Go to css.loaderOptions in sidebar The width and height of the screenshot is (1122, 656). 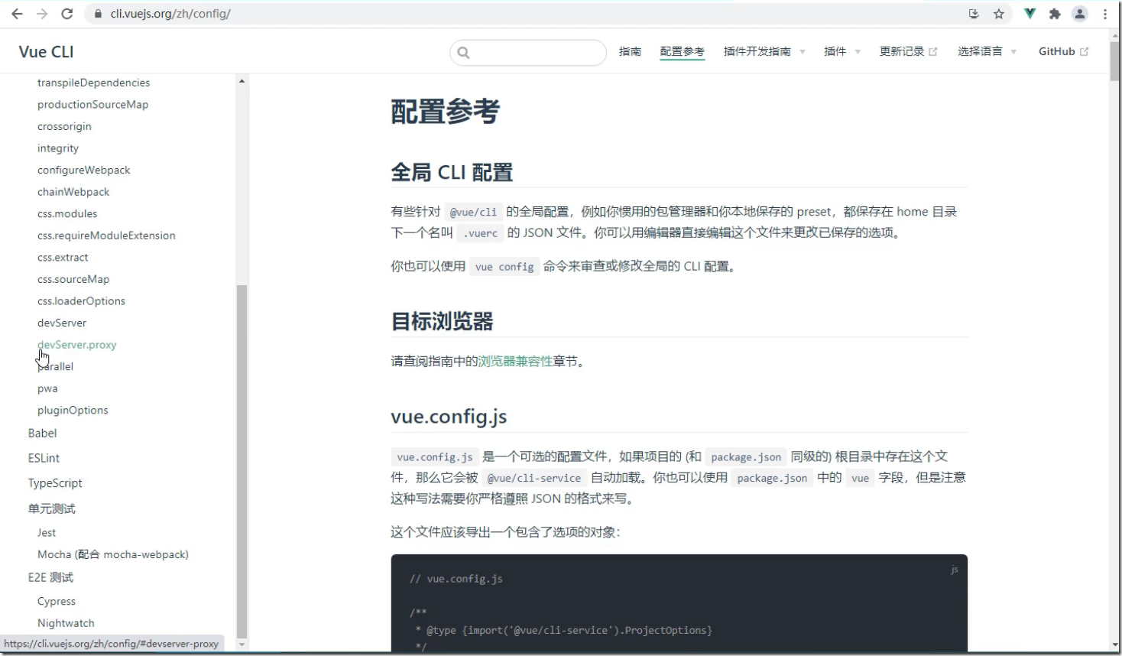[x=81, y=301]
